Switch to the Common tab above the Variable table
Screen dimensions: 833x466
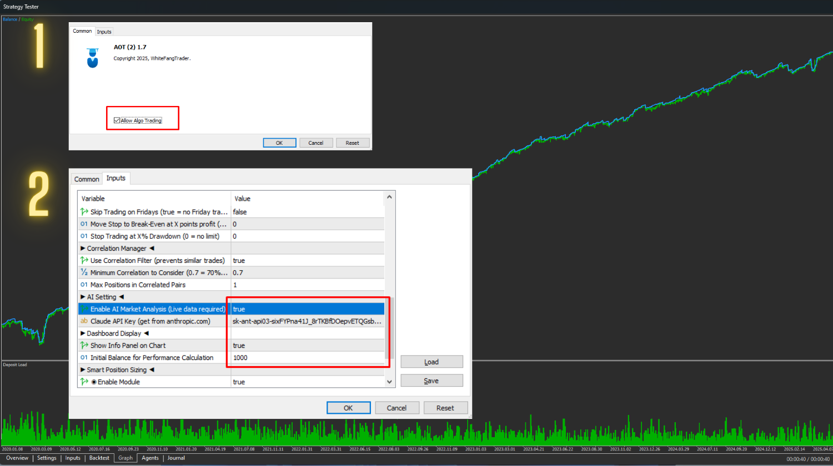tap(87, 179)
